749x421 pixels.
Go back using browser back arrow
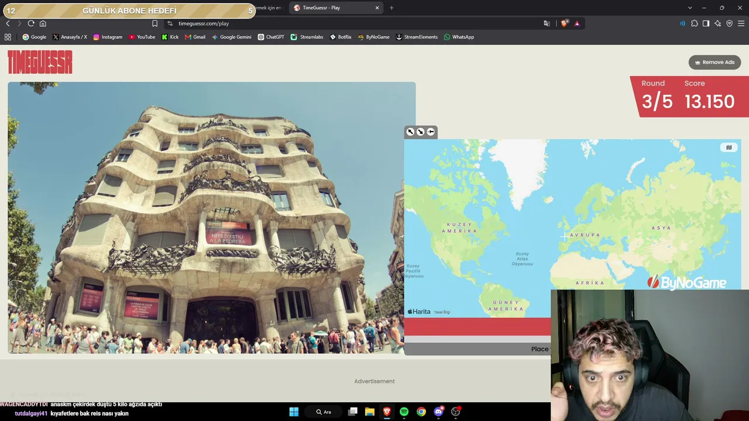(x=8, y=23)
